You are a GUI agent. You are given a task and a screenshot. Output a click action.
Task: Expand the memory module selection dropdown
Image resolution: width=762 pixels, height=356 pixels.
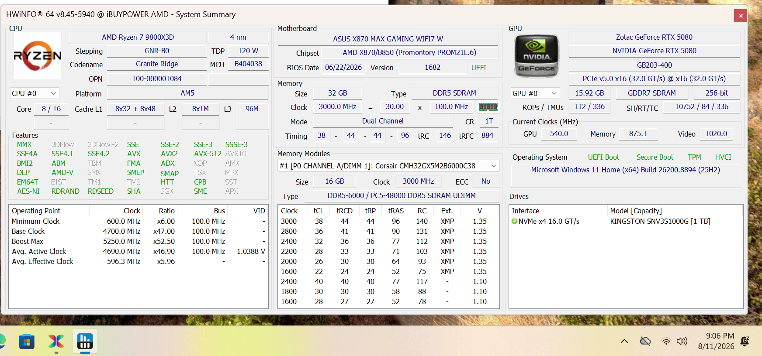[388, 166]
